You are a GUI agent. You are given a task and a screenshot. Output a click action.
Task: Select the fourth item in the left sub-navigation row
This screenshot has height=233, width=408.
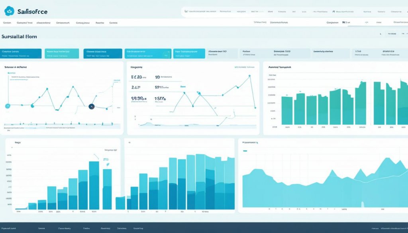pos(63,23)
